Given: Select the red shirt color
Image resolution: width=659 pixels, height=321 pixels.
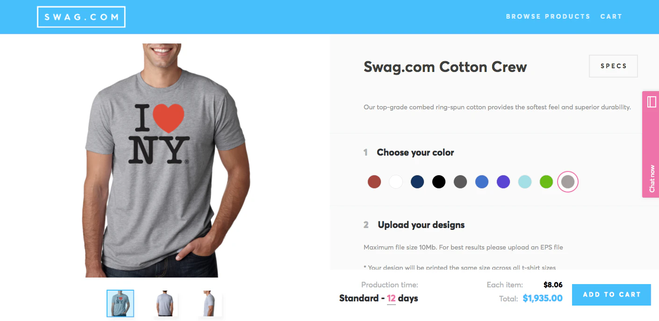Looking at the screenshot, I should (x=374, y=182).
